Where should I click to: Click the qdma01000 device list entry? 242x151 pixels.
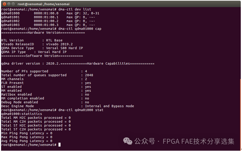[10, 13]
